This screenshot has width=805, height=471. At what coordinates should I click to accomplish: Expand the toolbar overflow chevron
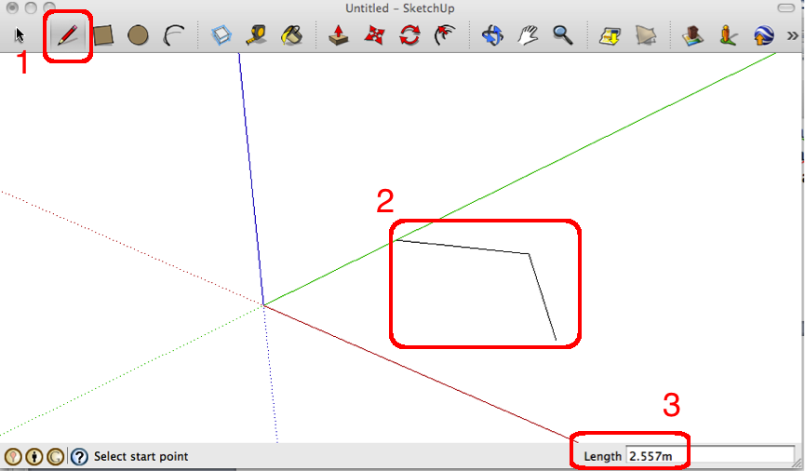tap(792, 36)
